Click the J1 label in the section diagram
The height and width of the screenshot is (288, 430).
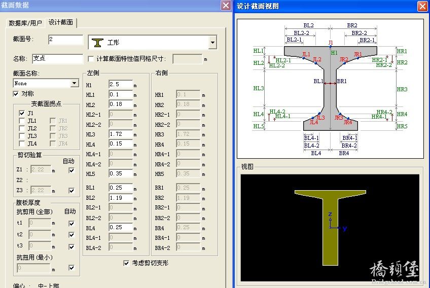(331, 43)
